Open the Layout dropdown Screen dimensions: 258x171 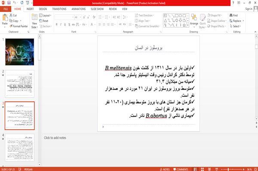[x=45, y=15]
